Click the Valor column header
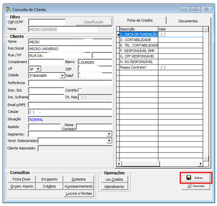Image resolution: width=217 pixels, height=206 pixels. 180,29
